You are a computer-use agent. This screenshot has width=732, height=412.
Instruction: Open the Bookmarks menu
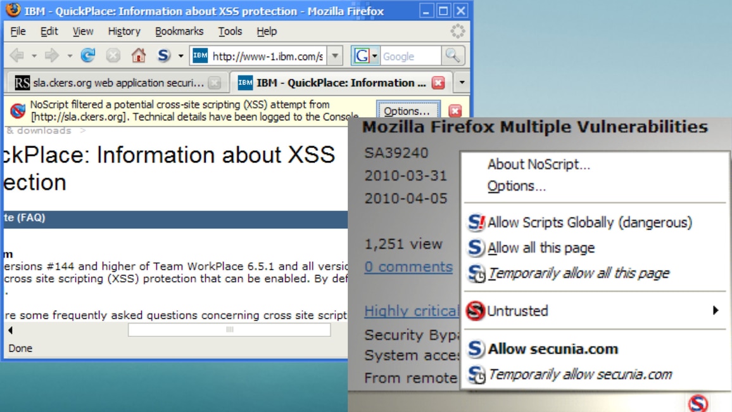(179, 31)
